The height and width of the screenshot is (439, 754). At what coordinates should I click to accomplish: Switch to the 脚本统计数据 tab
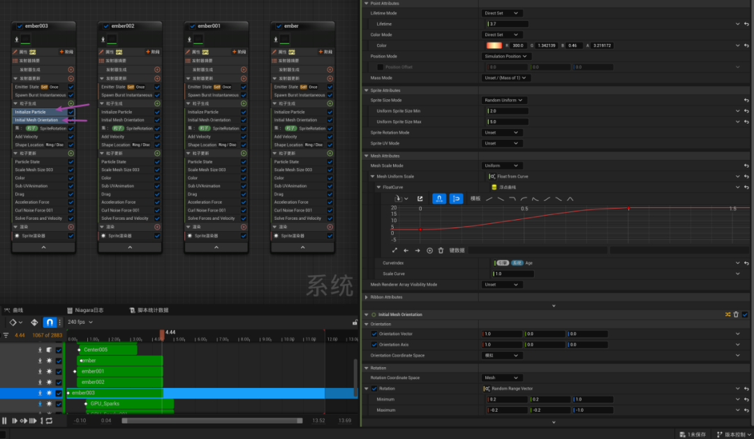149,310
